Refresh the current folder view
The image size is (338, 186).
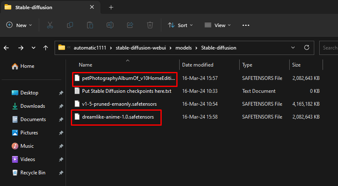[x=307, y=47]
